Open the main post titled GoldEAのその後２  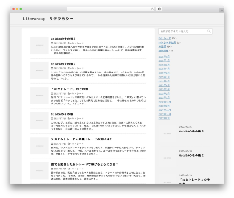tap(63, 64)
